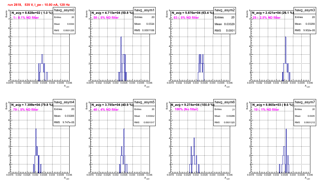
Task: Click the N_avg = 3.795e+04 label
Action: (x=112, y=105)
